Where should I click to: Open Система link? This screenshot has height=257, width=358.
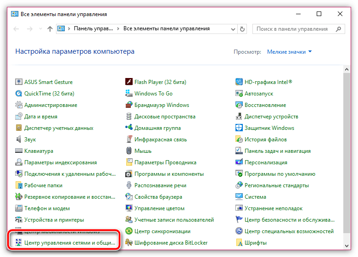click(x=255, y=197)
